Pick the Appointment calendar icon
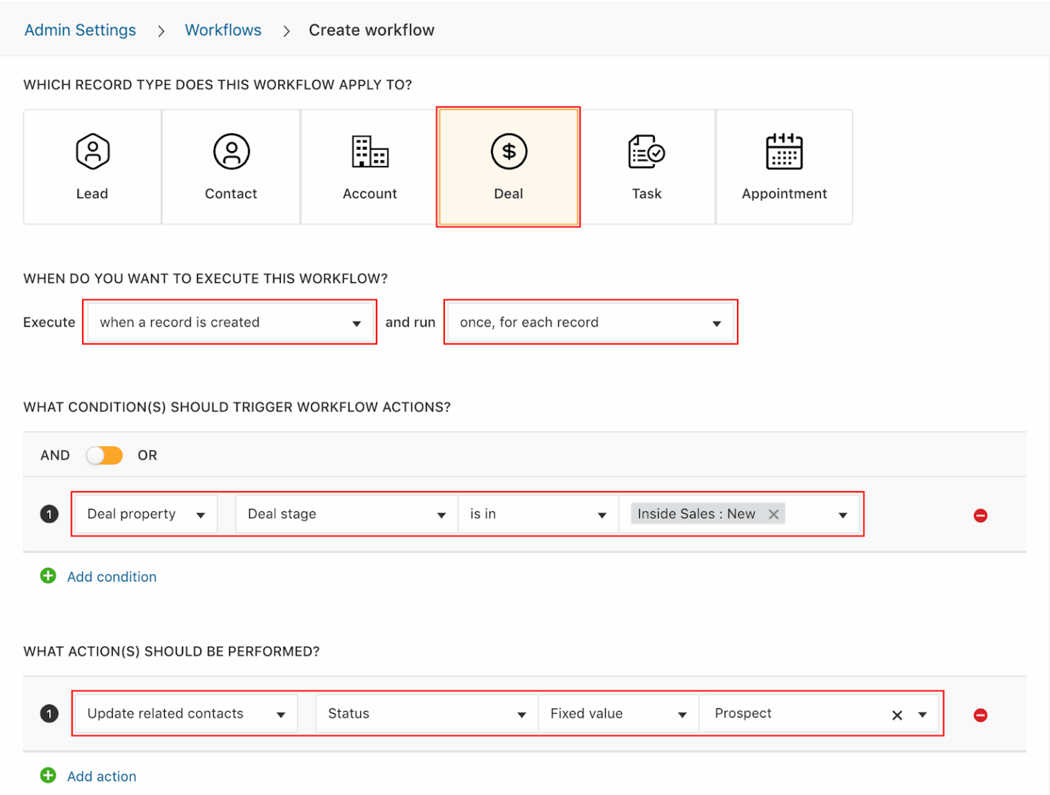This screenshot has height=795, width=1050. [x=784, y=152]
